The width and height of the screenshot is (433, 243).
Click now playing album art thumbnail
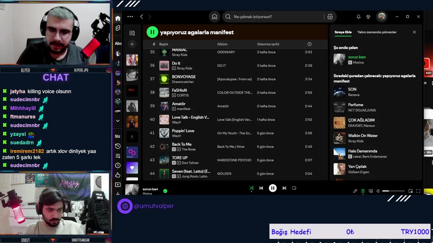132,189
